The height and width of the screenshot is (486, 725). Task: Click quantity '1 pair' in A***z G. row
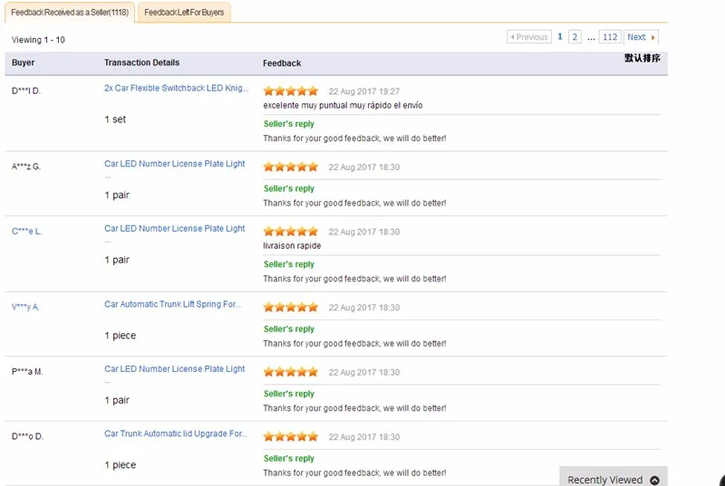coord(117,195)
